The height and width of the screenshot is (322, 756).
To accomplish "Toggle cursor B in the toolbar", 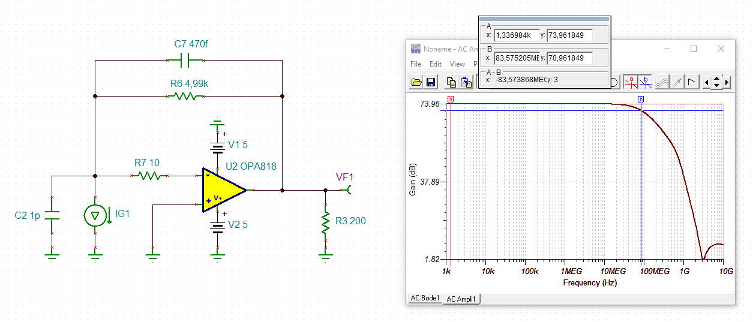I will 646,82.
